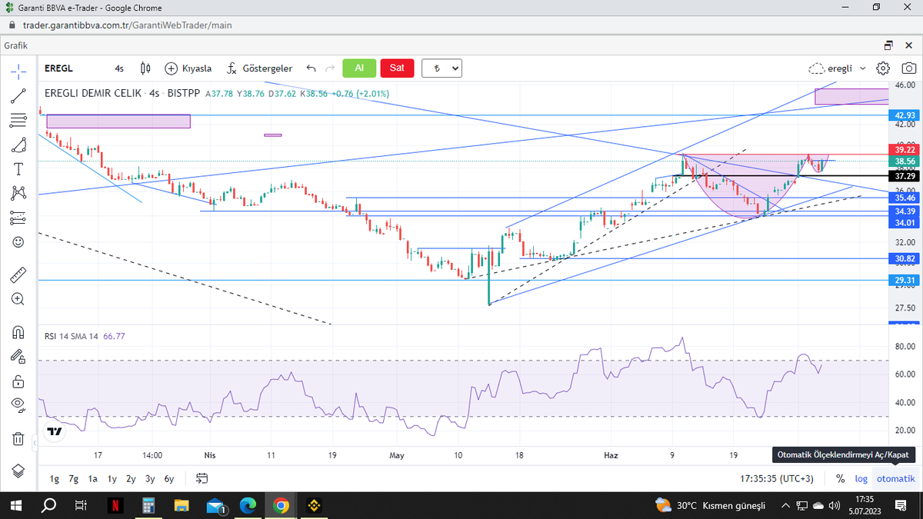The width and height of the screenshot is (923, 519).
Task: Open the candlestick chart style selector
Action: pos(146,68)
